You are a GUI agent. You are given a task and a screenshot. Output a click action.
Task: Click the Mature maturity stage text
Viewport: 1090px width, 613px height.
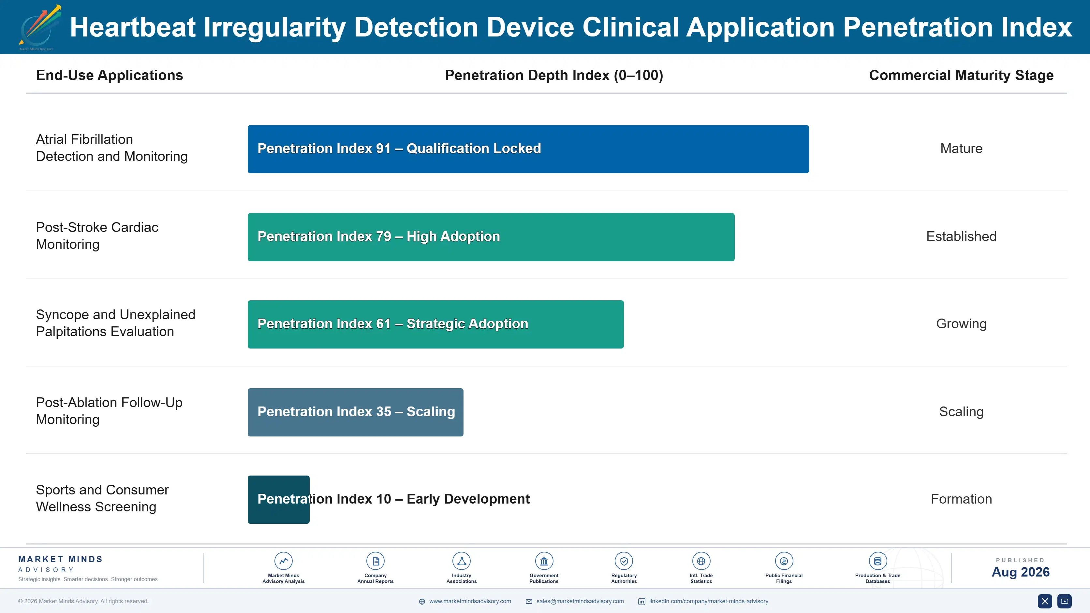click(961, 149)
